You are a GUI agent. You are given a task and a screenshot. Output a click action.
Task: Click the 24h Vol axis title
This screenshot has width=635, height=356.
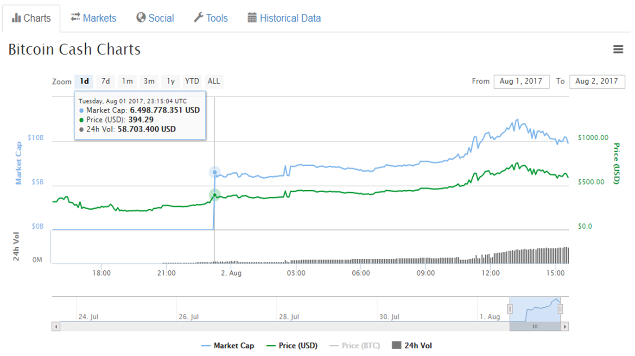click(17, 247)
